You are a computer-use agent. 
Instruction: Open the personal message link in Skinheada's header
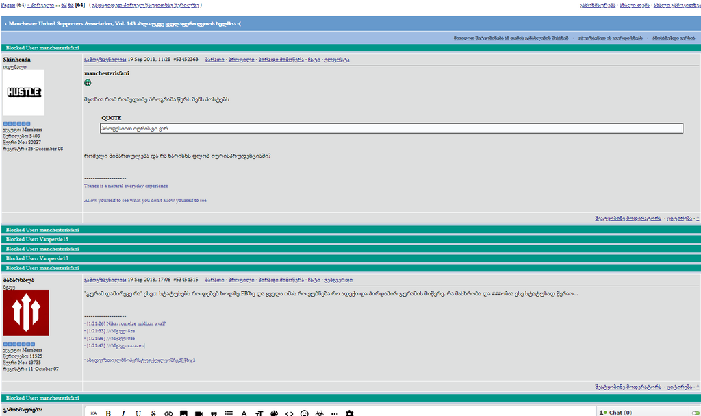[281, 60]
